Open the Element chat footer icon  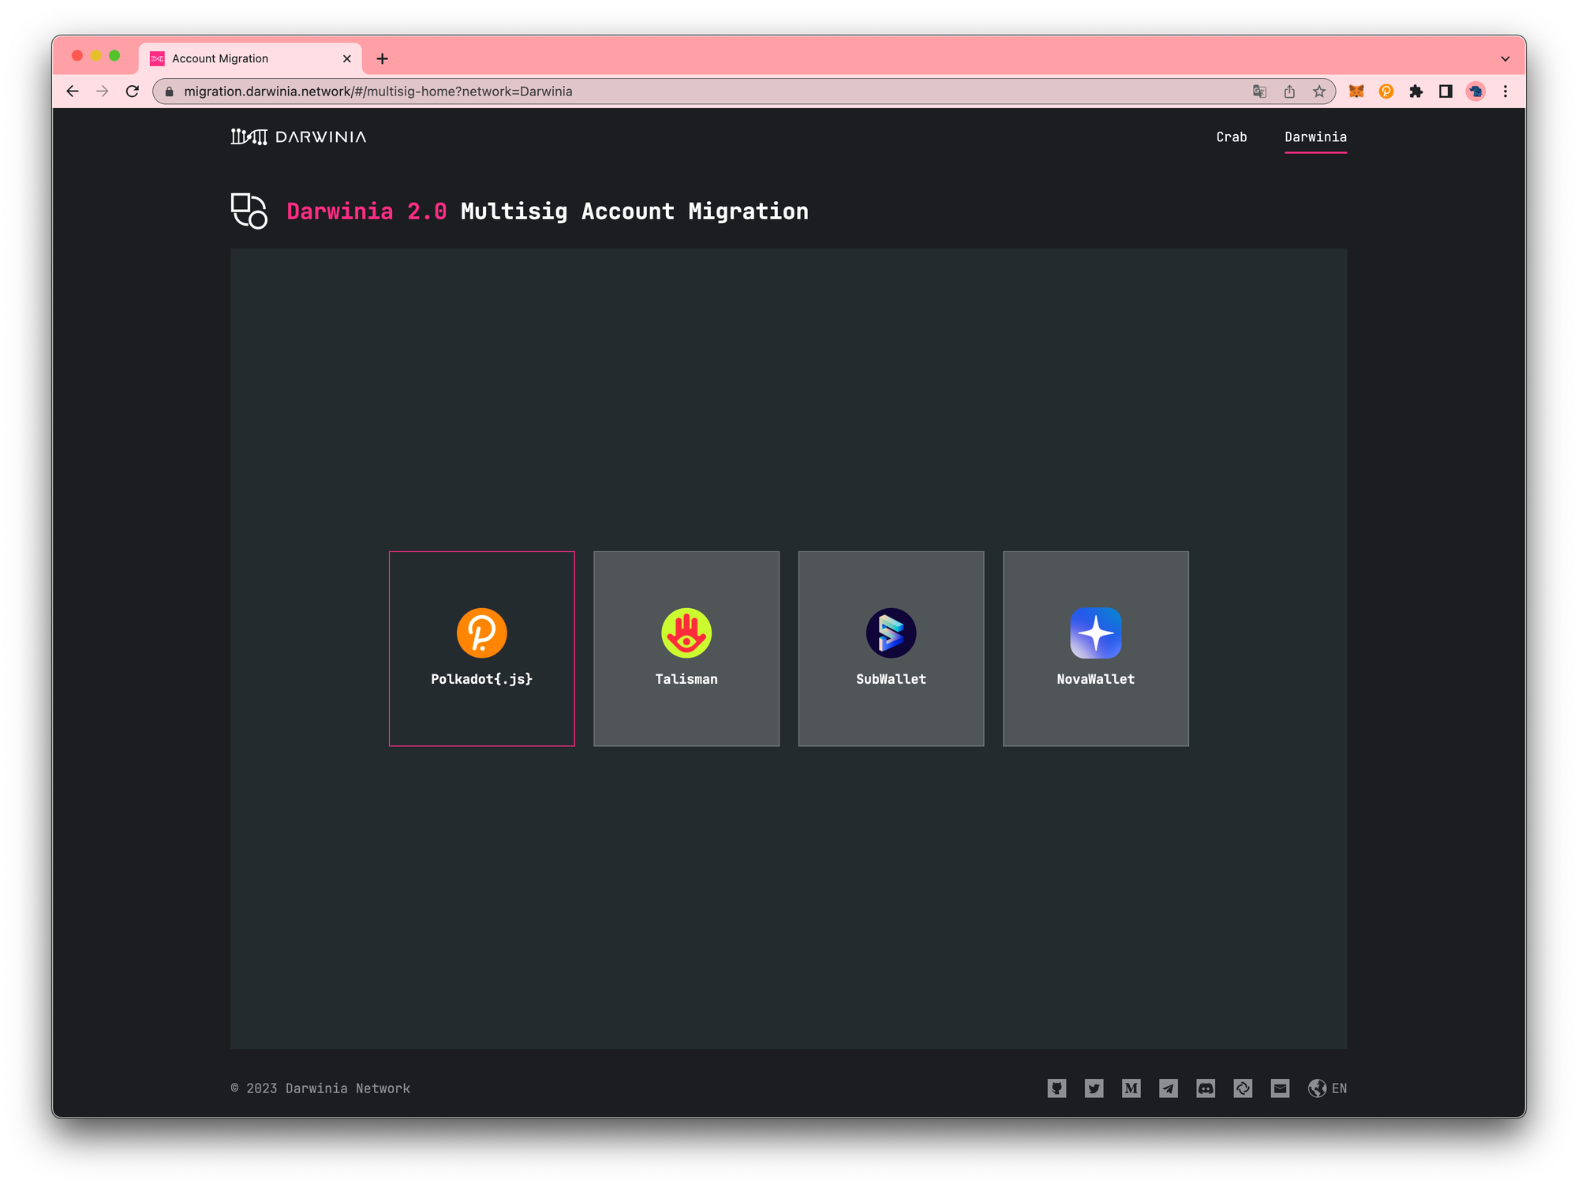tap(1243, 1088)
